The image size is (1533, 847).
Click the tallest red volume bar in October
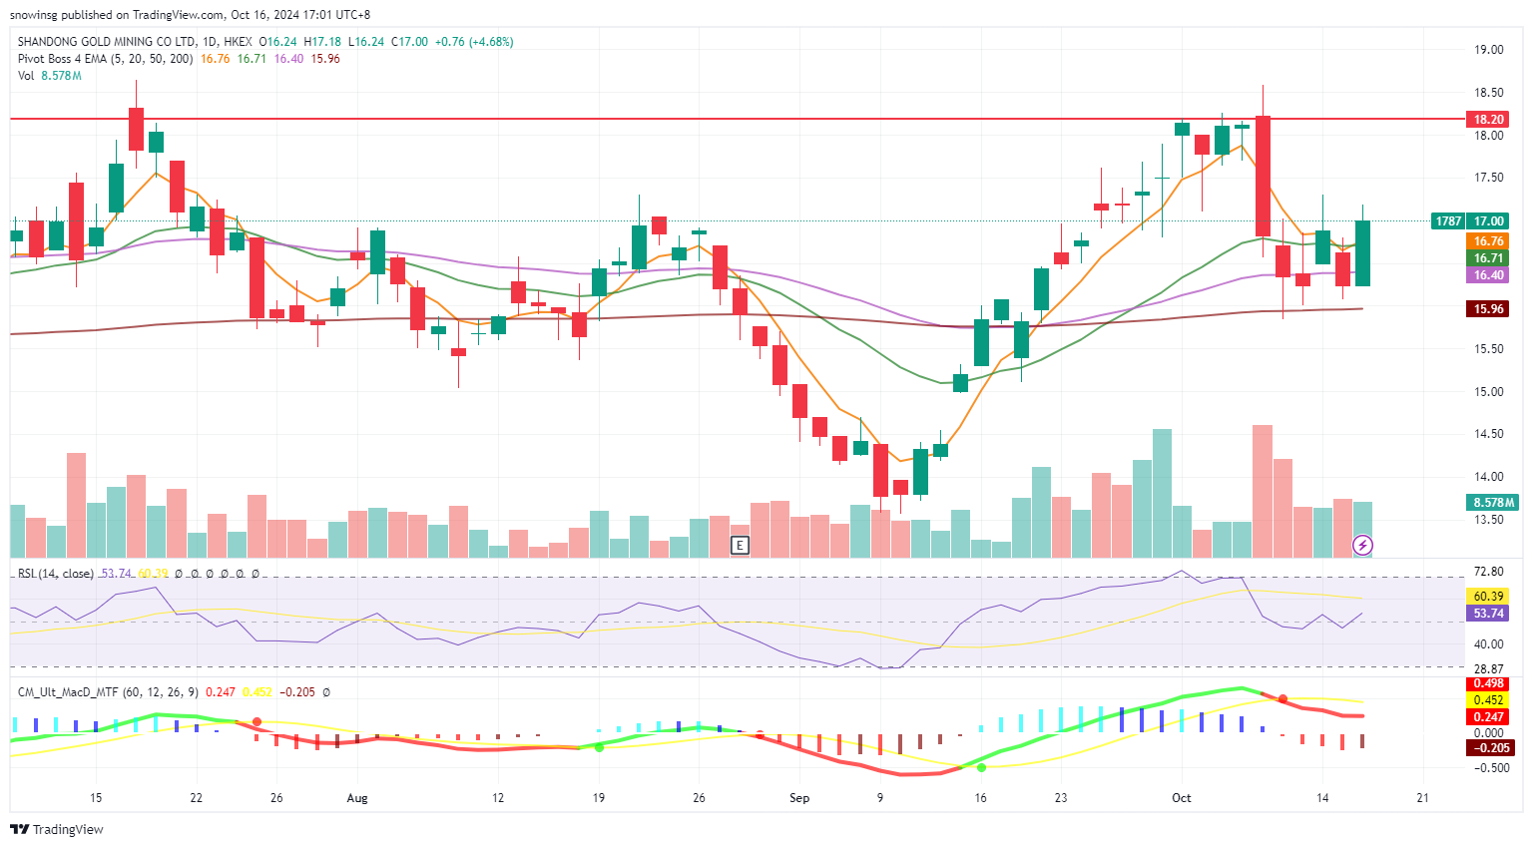click(1263, 491)
